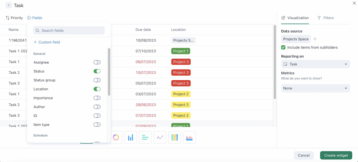The width and height of the screenshot is (358, 162).
Task: Click the due date 07/10/2023
Action: tap(146, 51)
